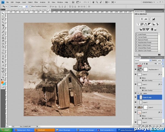Screen dimensions: 165x132
Task: Open the Opacity slider arrow
Action: click(163, 60)
